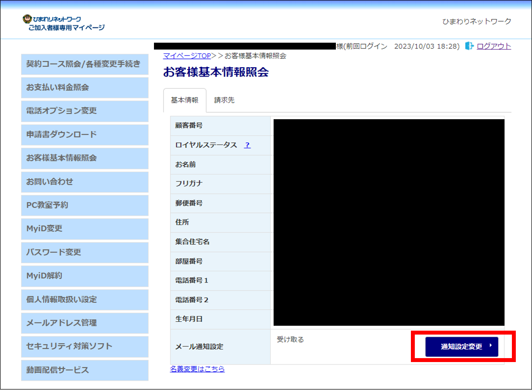Open 申請書ダウンロード sidebar item

(x=85, y=135)
